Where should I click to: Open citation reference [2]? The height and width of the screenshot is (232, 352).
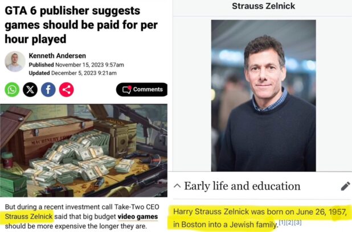click(290, 221)
